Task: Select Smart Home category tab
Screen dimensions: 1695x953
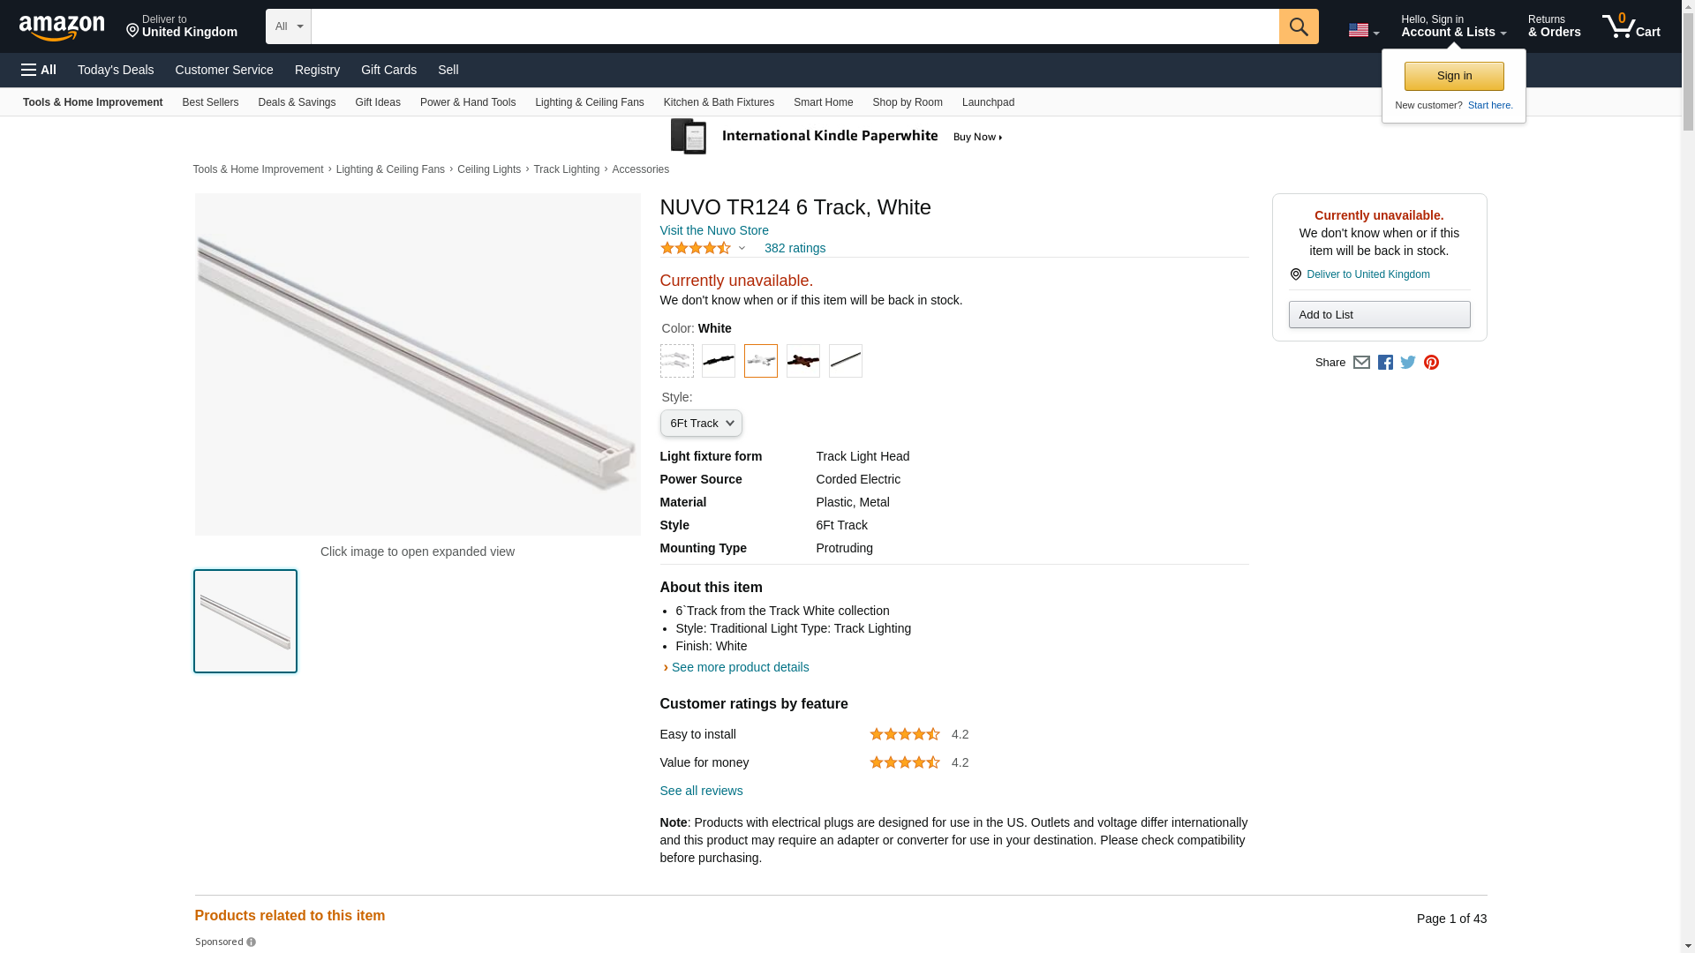Action: coord(823,102)
